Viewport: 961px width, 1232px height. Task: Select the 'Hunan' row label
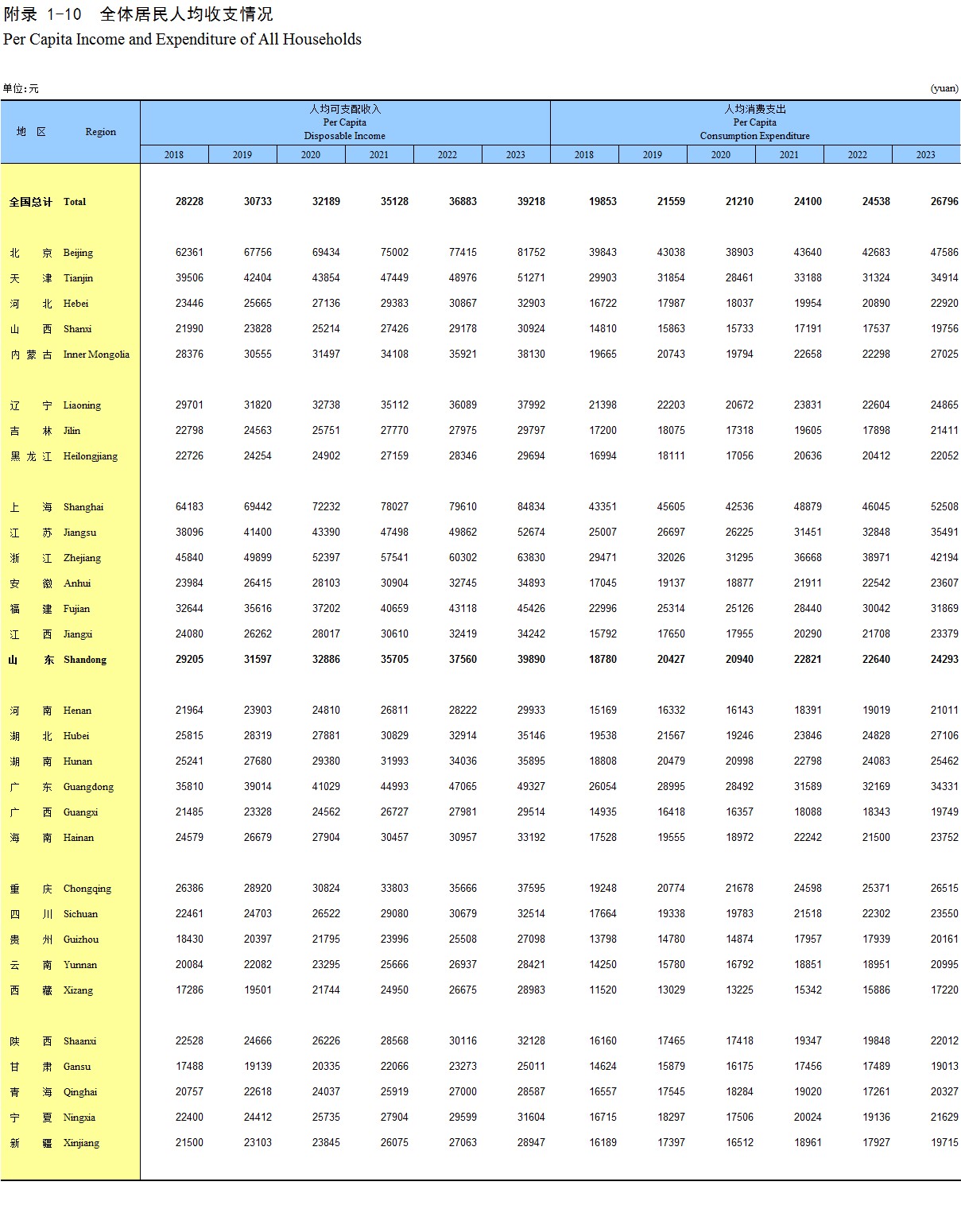(x=78, y=761)
